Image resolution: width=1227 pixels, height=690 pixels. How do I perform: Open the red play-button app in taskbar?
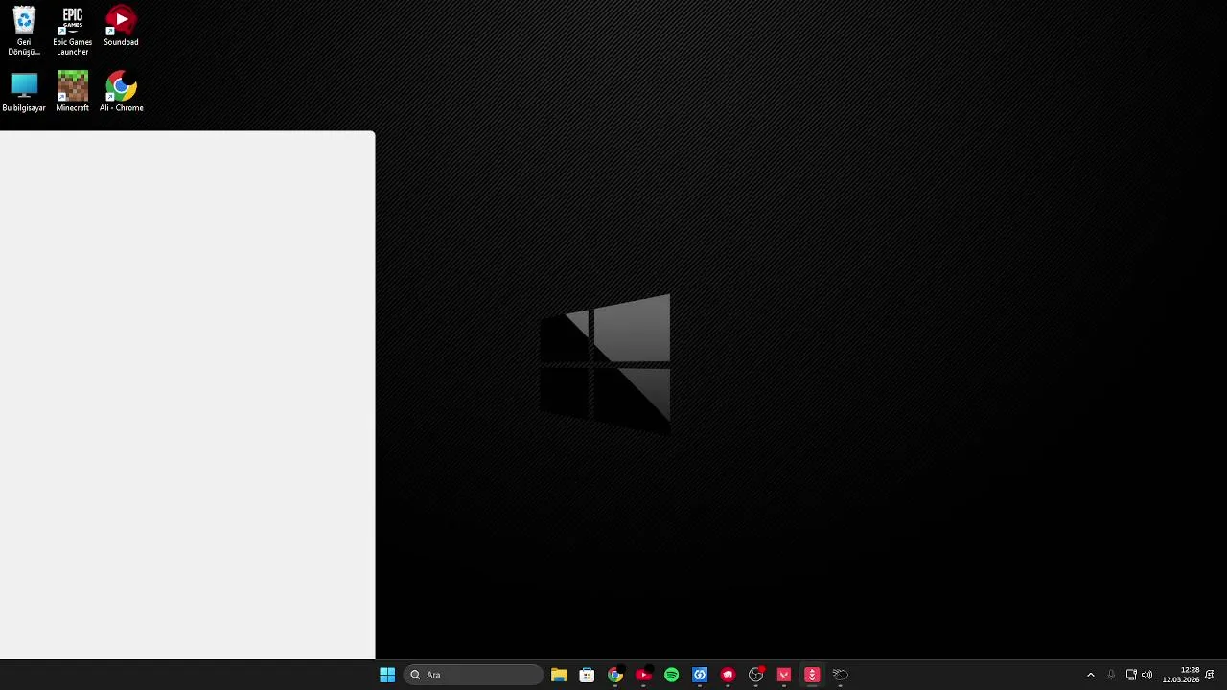[x=643, y=675]
